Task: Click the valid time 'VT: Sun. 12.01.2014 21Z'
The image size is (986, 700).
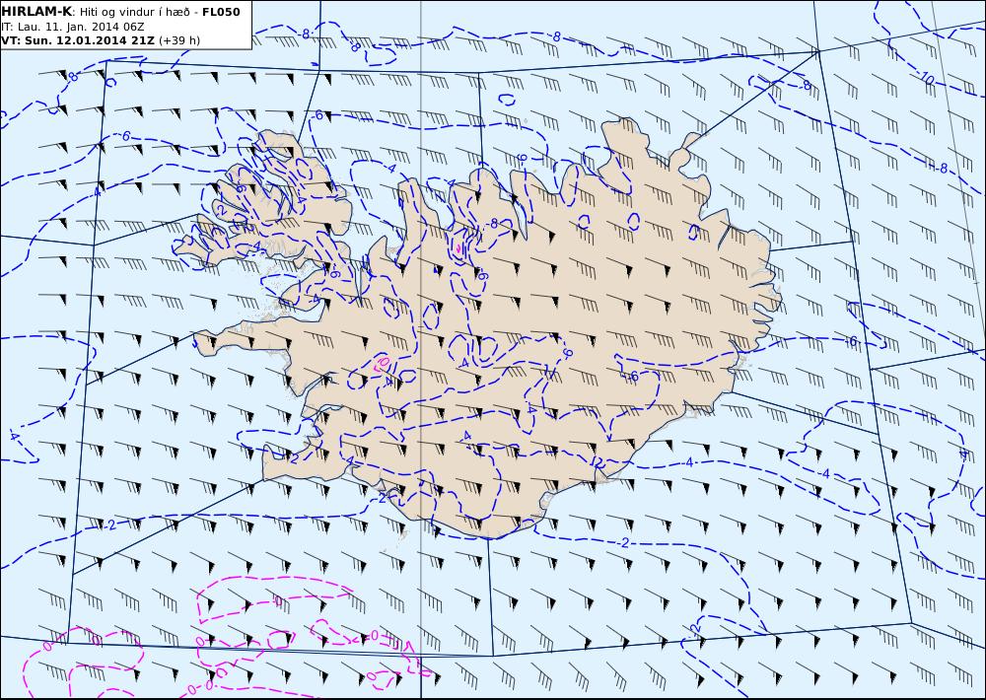Action: pyautogui.click(x=78, y=40)
